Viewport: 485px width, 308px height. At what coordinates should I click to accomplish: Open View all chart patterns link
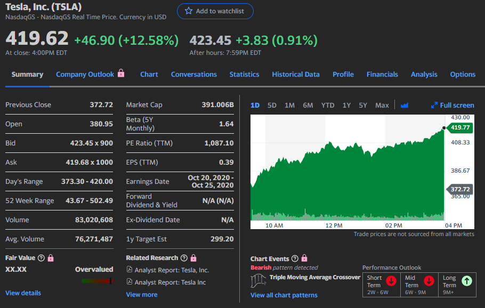coord(284,295)
